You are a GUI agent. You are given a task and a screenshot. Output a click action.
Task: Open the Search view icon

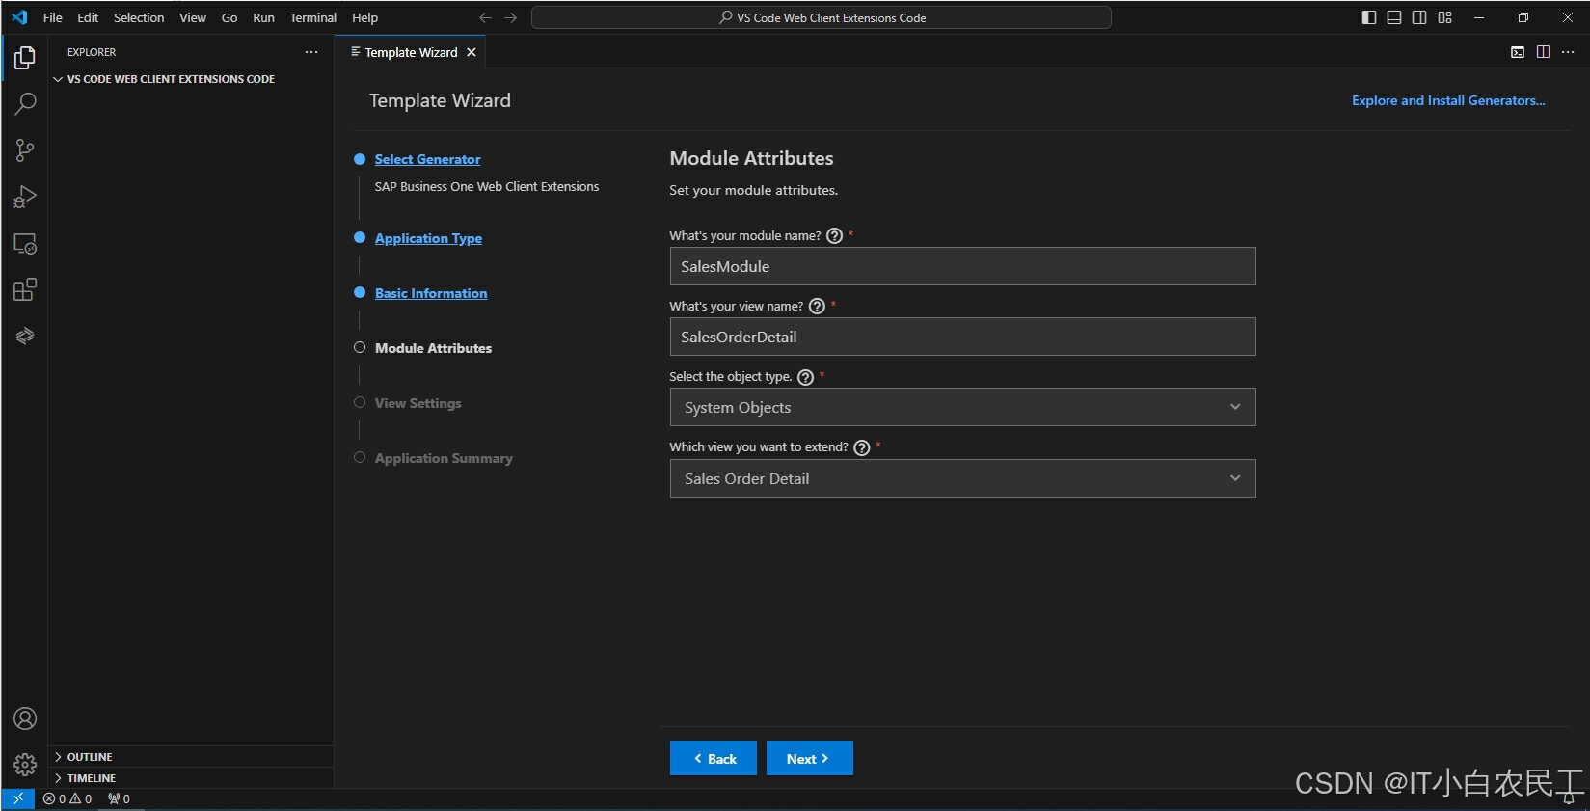25,104
